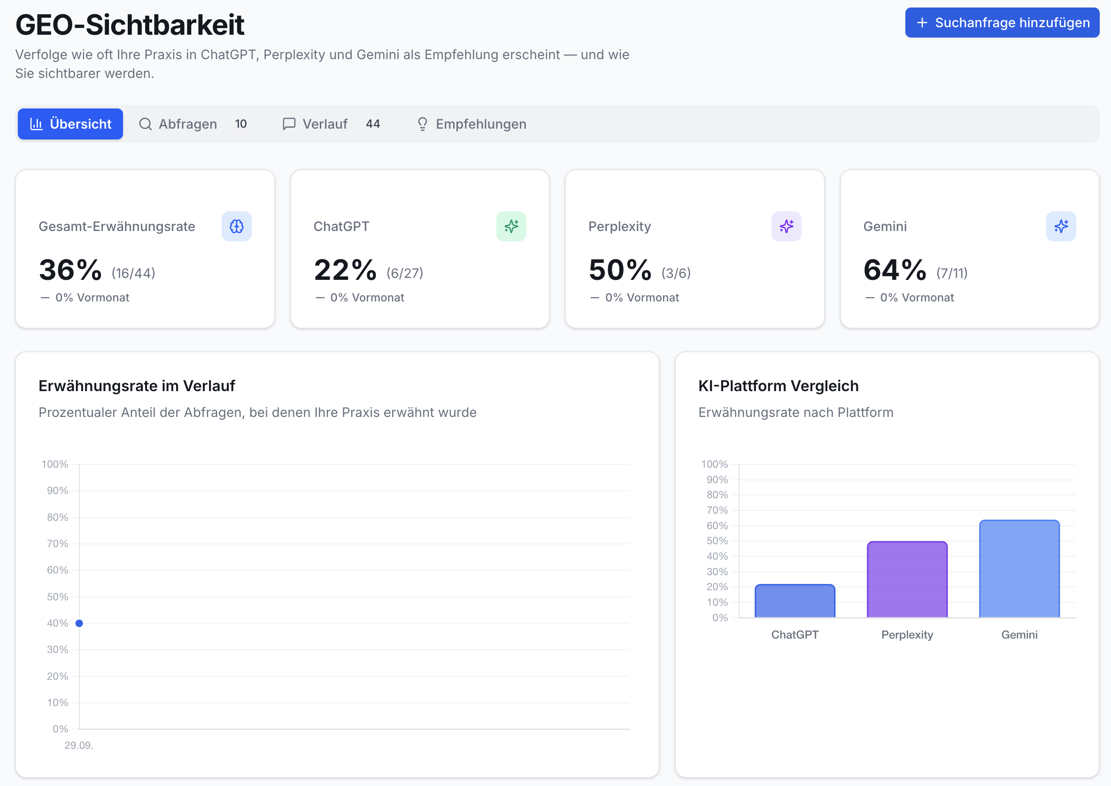Open the Übersicht tab
Screen dimensions: 1111x786
(70, 124)
